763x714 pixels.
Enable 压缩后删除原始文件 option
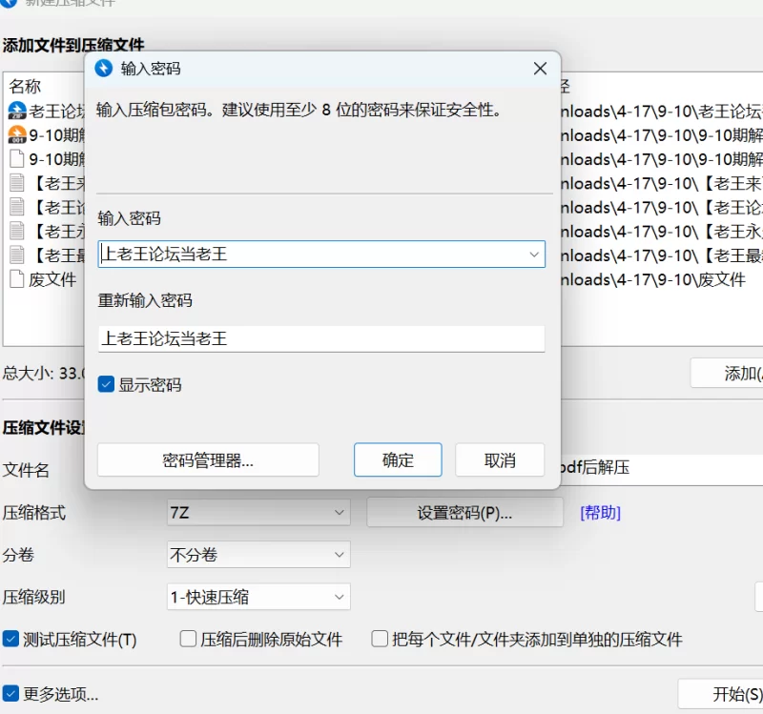[188, 639]
